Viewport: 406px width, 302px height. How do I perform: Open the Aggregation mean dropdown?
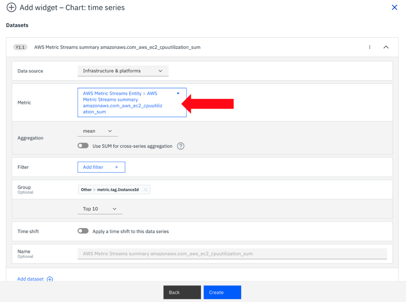[98, 131]
